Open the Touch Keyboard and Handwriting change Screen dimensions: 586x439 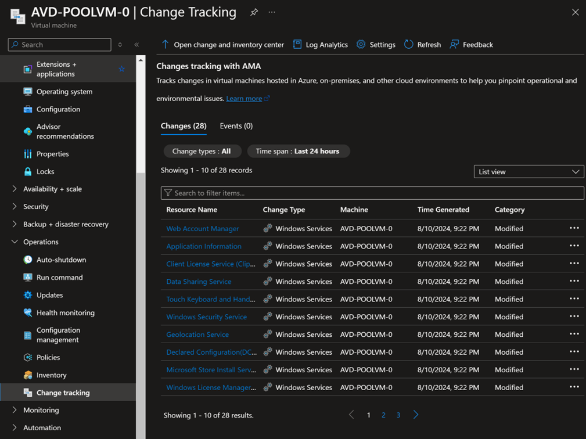click(x=211, y=299)
